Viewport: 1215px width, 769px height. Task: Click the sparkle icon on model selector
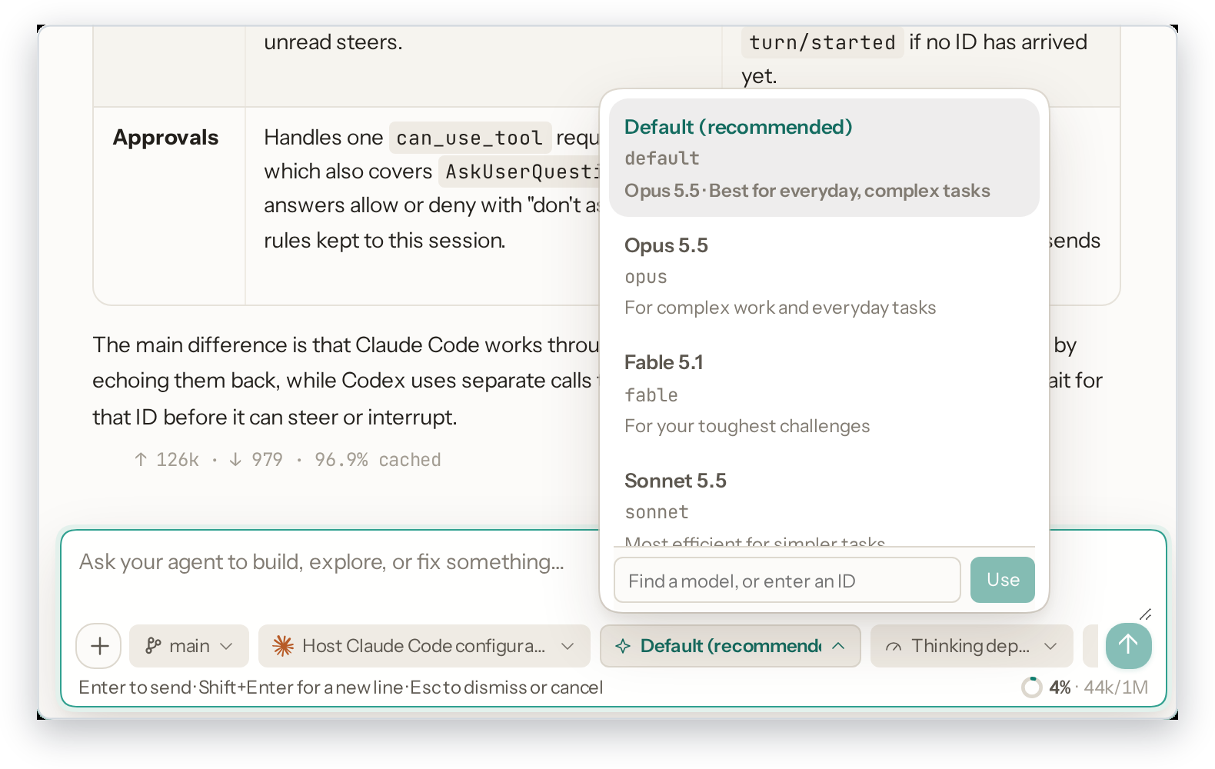click(623, 647)
